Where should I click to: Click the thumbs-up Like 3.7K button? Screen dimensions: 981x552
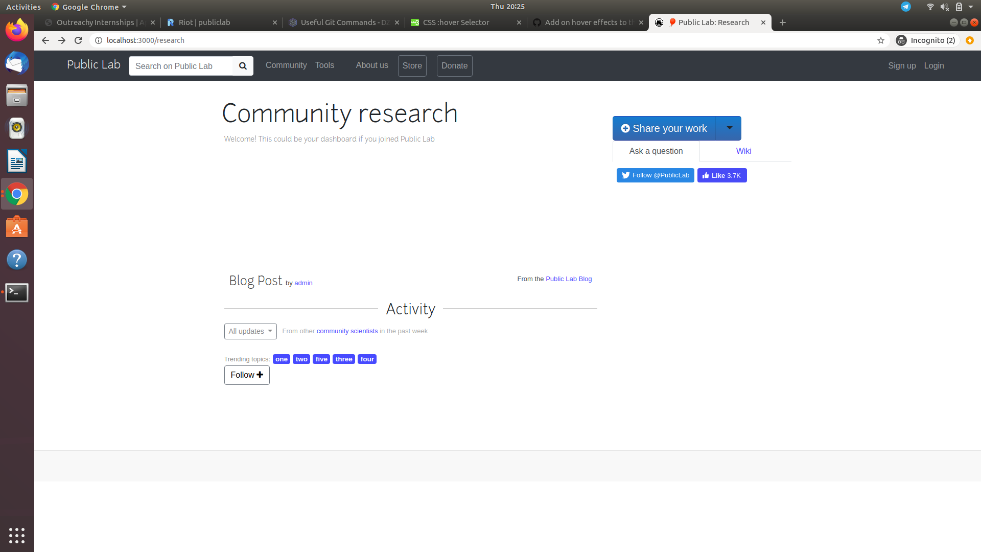point(721,175)
